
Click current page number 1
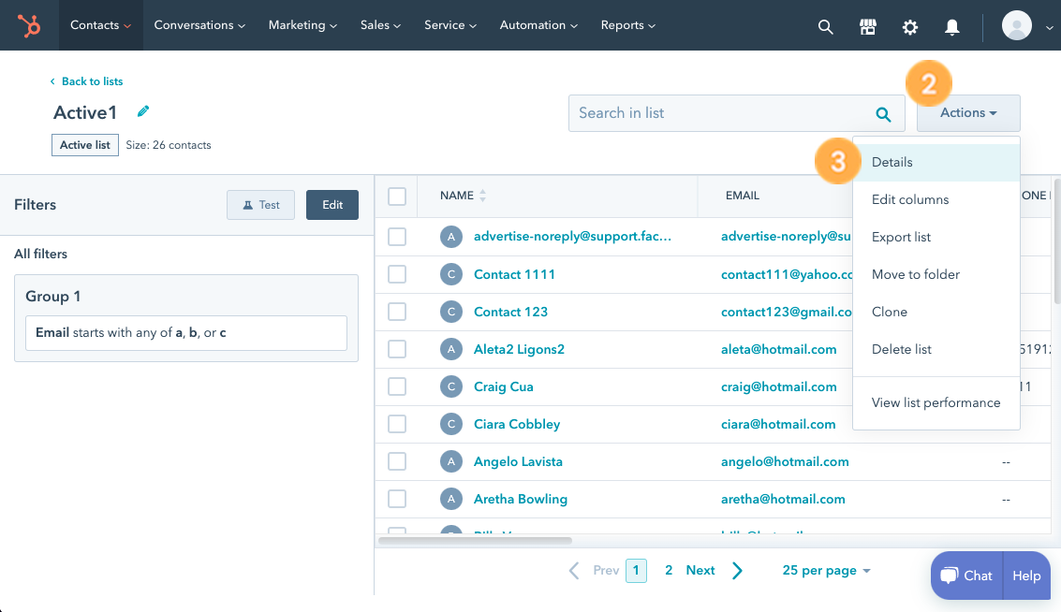pos(636,571)
